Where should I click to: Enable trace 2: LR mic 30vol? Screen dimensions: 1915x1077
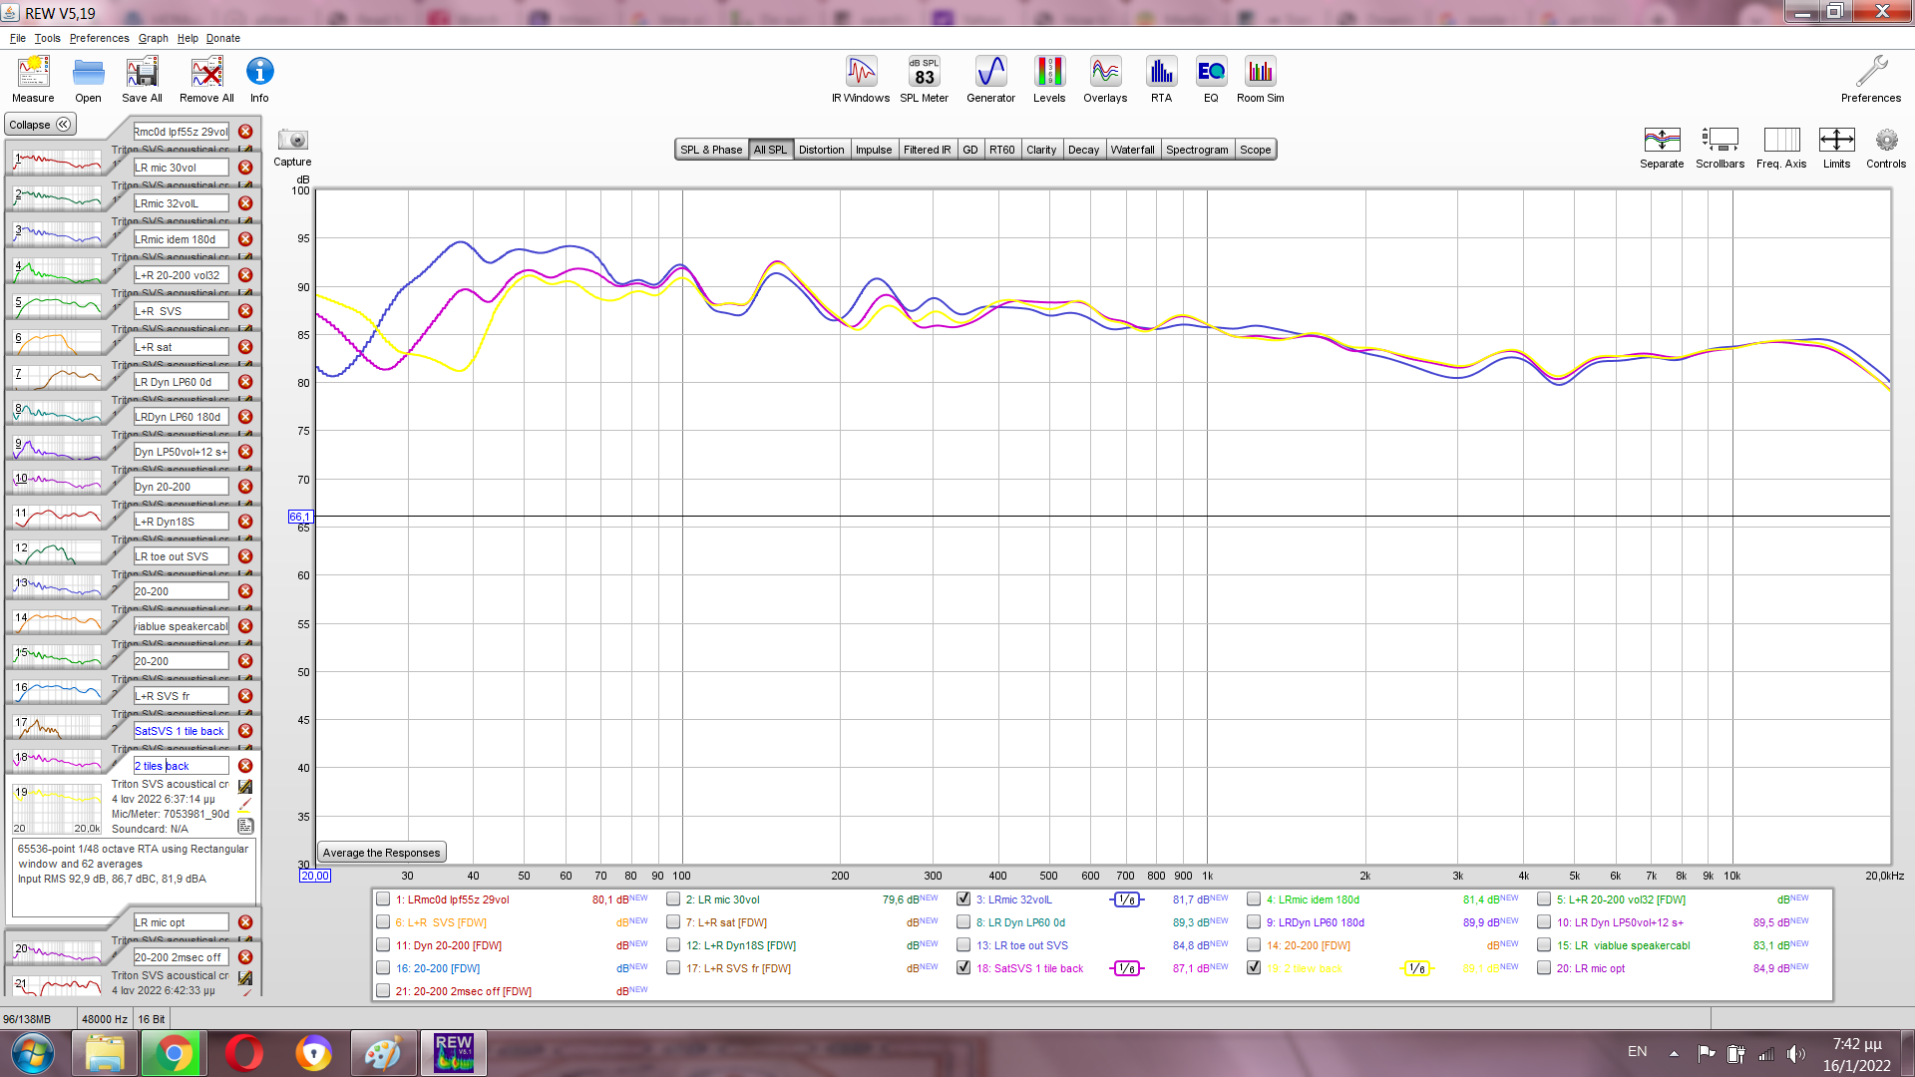673,899
